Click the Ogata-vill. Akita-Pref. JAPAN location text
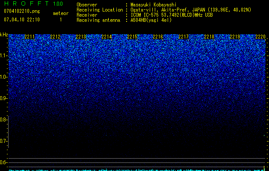The width and height of the screenshot is (269, 171). pos(191,10)
